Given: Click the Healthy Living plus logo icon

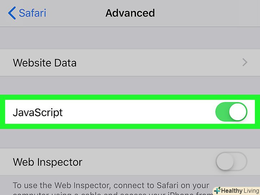Looking at the screenshot, I should tap(217, 190).
